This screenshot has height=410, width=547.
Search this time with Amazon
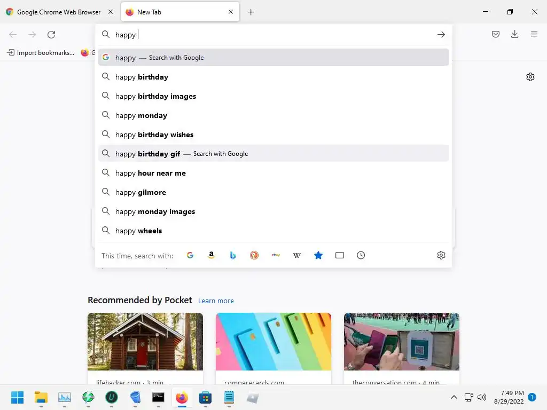pyautogui.click(x=211, y=255)
